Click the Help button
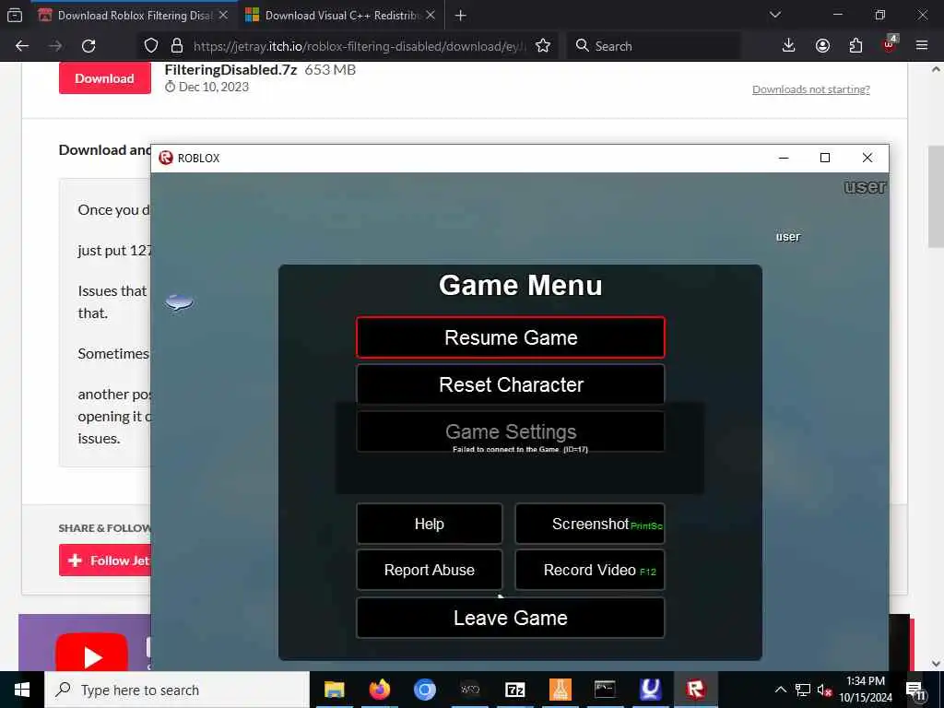 [430, 524]
